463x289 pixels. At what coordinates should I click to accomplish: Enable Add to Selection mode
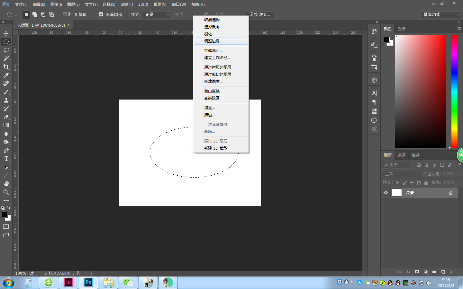(35, 14)
